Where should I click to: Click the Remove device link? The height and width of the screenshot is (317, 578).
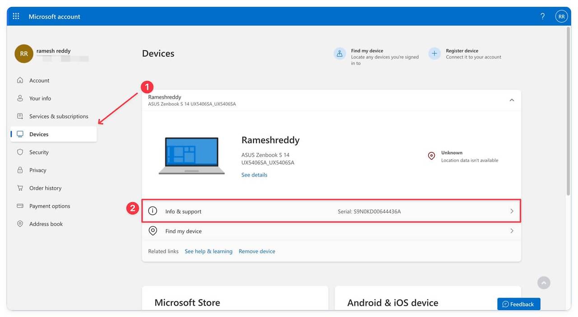coord(257,251)
